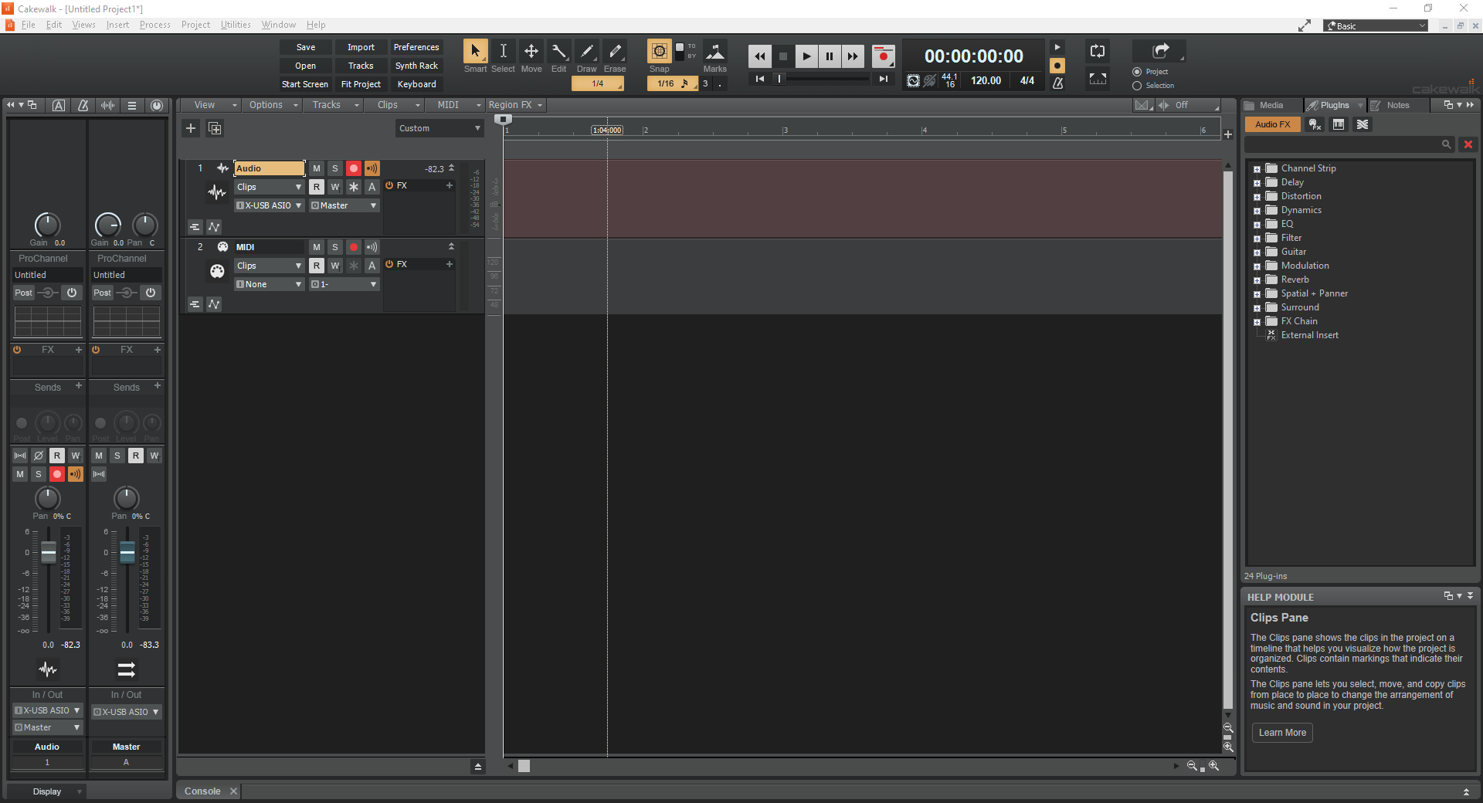Start playback with the Play button
Screen dimensions: 1483x803
[x=806, y=56]
